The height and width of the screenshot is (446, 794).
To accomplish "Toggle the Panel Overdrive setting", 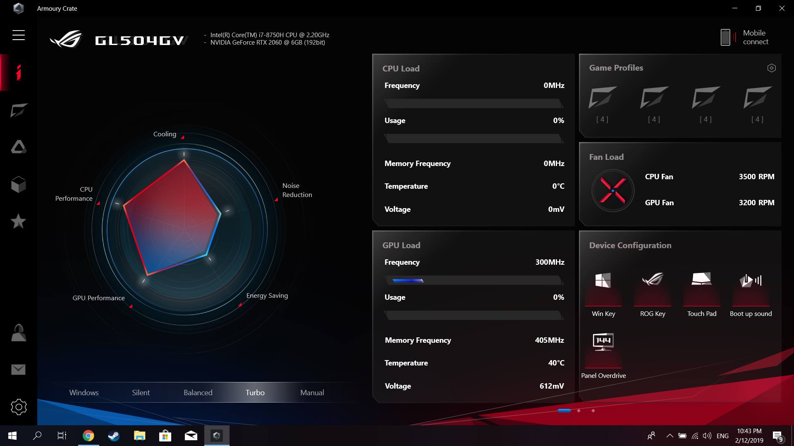I will 603,356.
